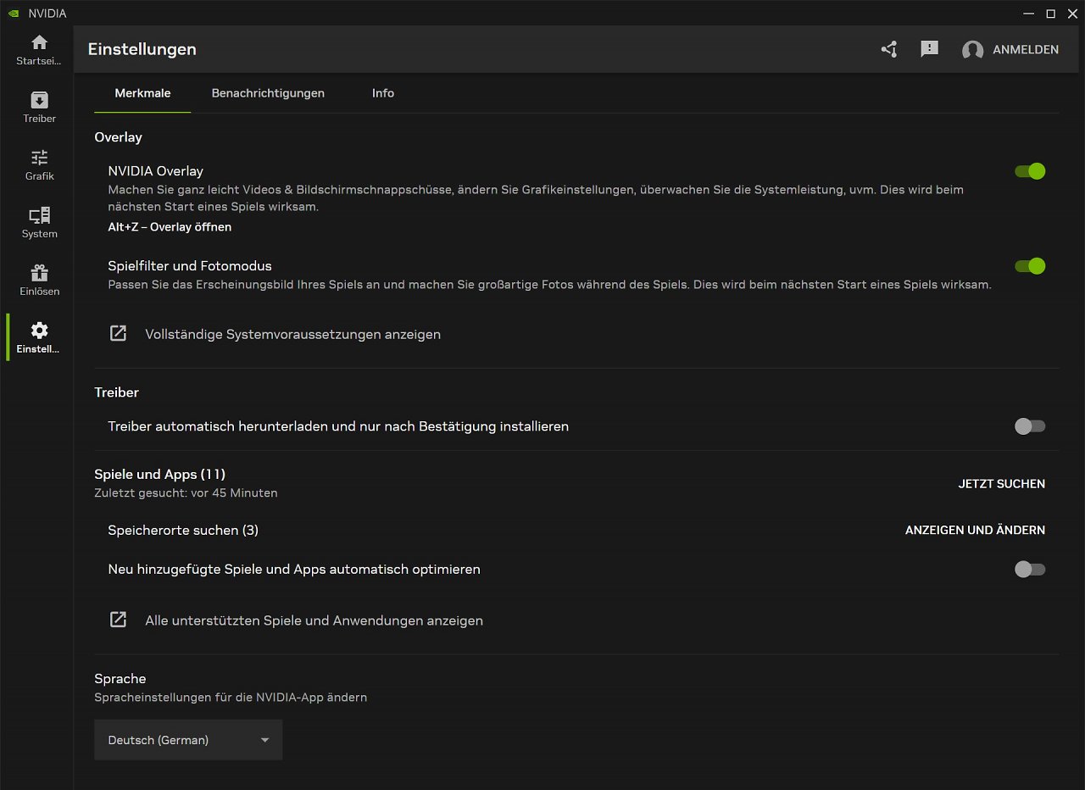
Task: Open Vollständige Systemvoraussetzungen anzeigen link
Action: pyautogui.click(x=292, y=334)
